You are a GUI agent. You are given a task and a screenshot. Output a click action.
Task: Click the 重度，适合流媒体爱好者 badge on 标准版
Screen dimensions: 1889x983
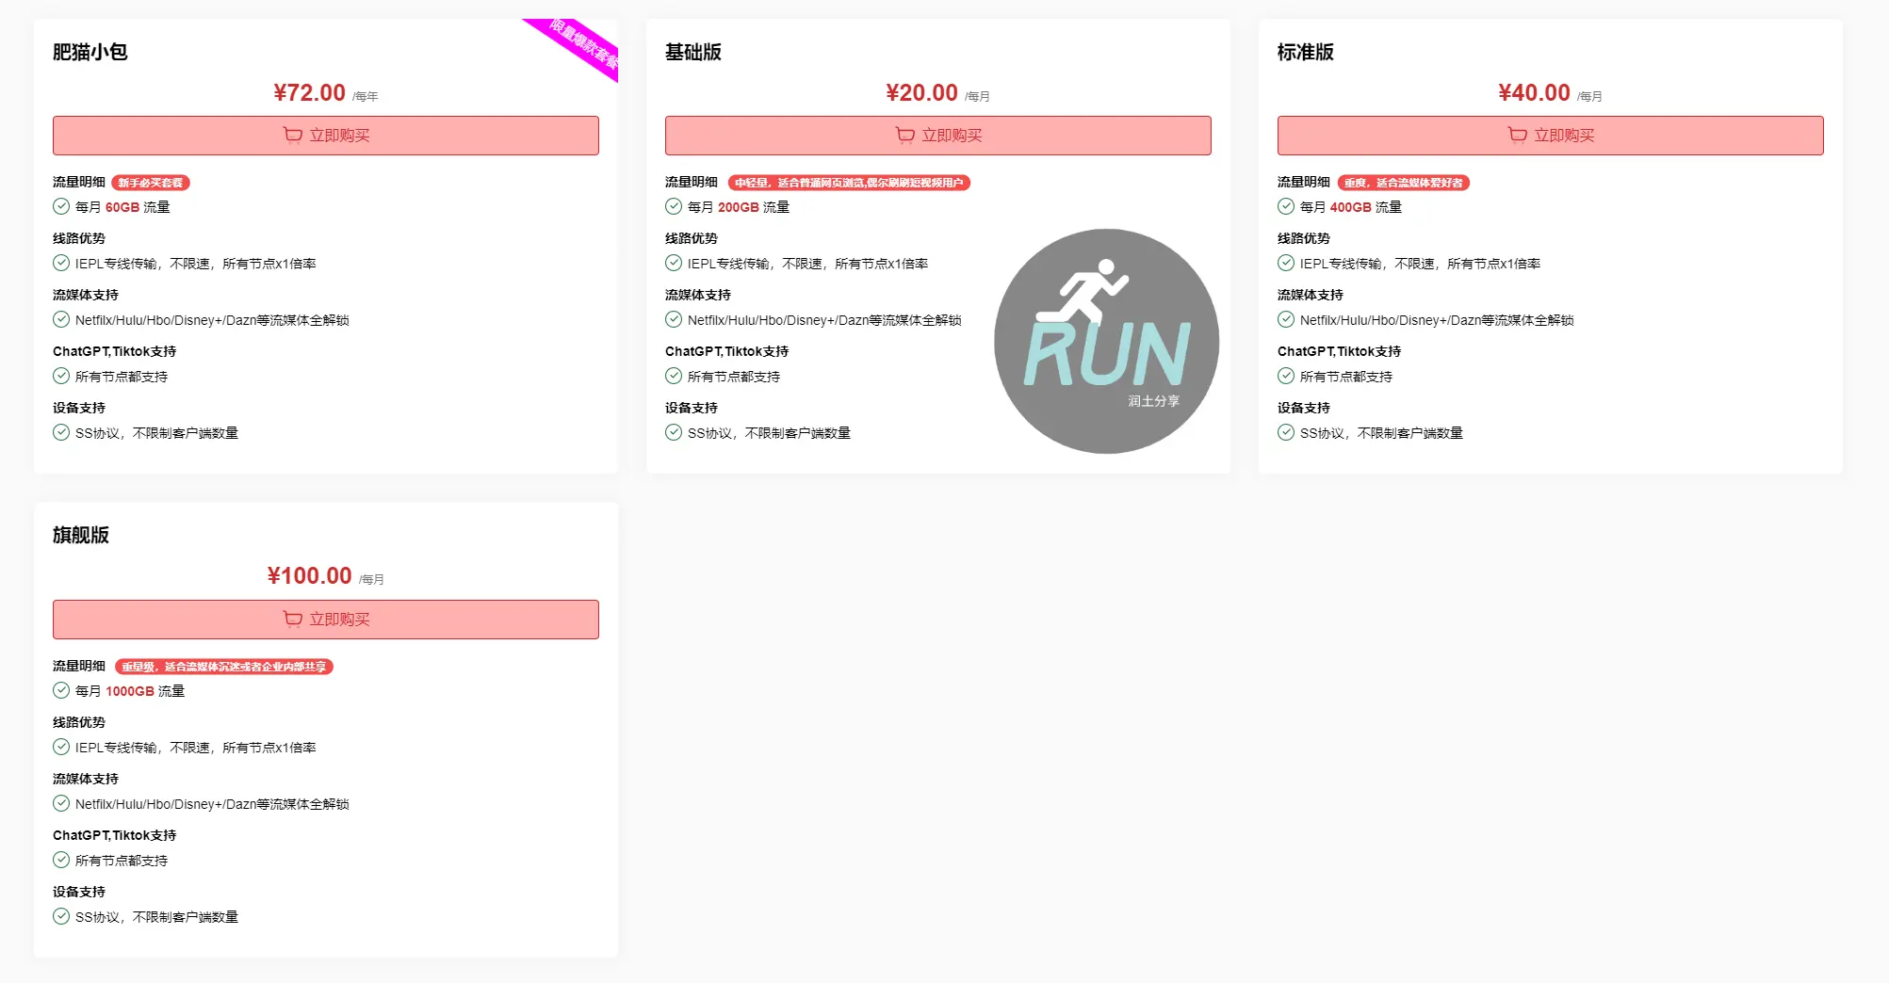tap(1403, 183)
